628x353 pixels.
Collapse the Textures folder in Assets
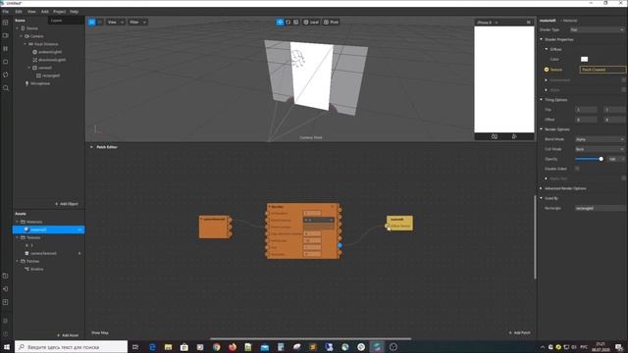point(18,237)
